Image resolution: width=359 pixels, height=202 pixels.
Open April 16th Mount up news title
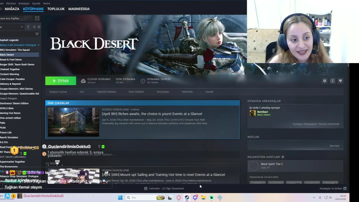[x=164, y=175]
